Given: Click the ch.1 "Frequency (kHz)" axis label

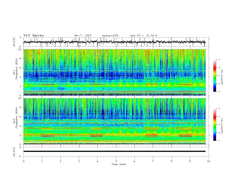Looking at the screenshot, I should (16, 68).
